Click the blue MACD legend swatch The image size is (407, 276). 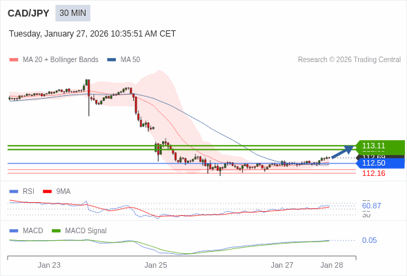(x=14, y=231)
